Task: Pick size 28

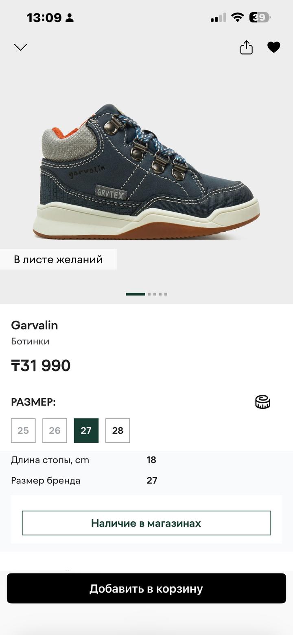Action: point(118,430)
